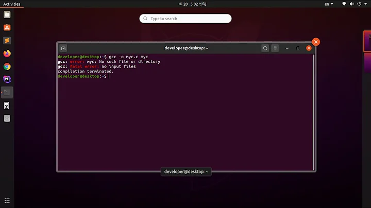Open Sublime Text from the dock

tap(7, 41)
